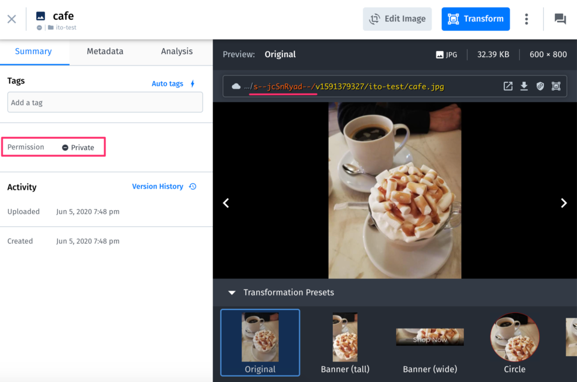The image size is (577, 382).
Task: Copy the signed URL using shield icon
Action: [x=540, y=86]
